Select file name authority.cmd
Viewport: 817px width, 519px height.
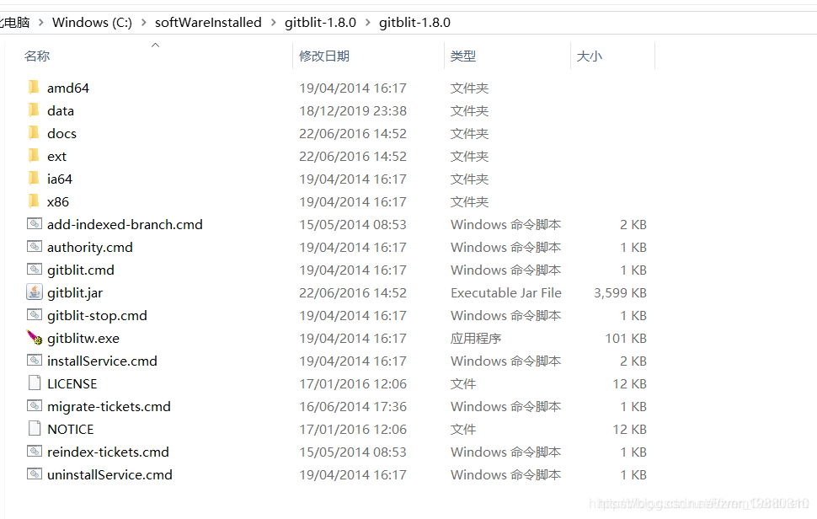(90, 248)
